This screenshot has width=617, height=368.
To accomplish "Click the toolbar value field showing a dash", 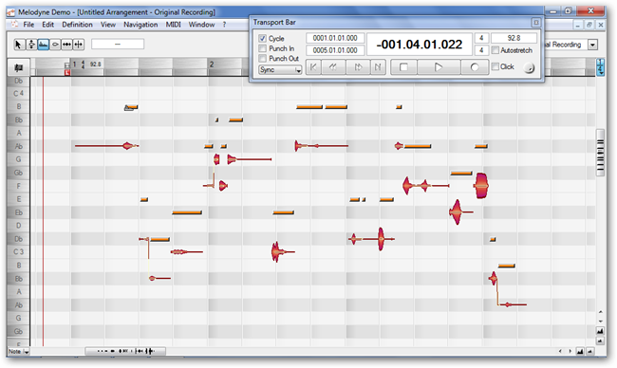I will (118, 44).
